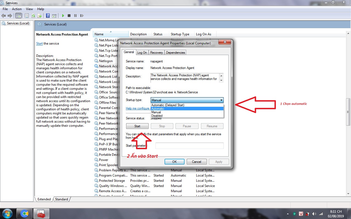Click the Cancel button
The height and width of the screenshot is (219, 351).
point(197,162)
